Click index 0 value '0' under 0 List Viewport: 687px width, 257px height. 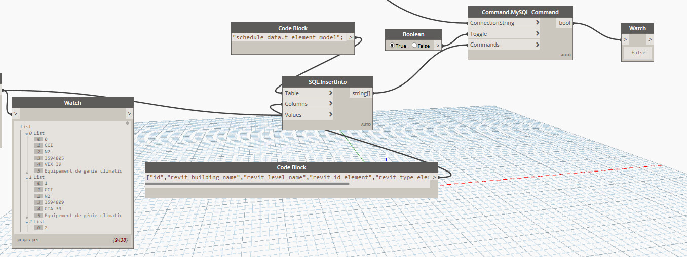(x=46, y=139)
